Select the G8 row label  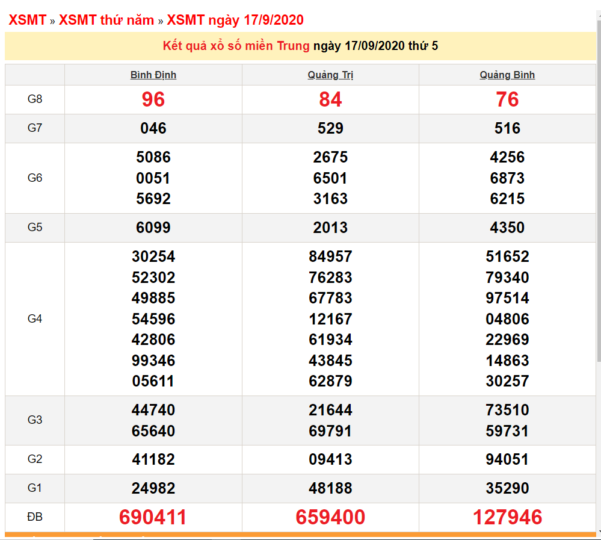tap(34, 99)
